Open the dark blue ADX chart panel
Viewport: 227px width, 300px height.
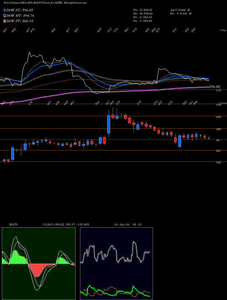point(116,264)
